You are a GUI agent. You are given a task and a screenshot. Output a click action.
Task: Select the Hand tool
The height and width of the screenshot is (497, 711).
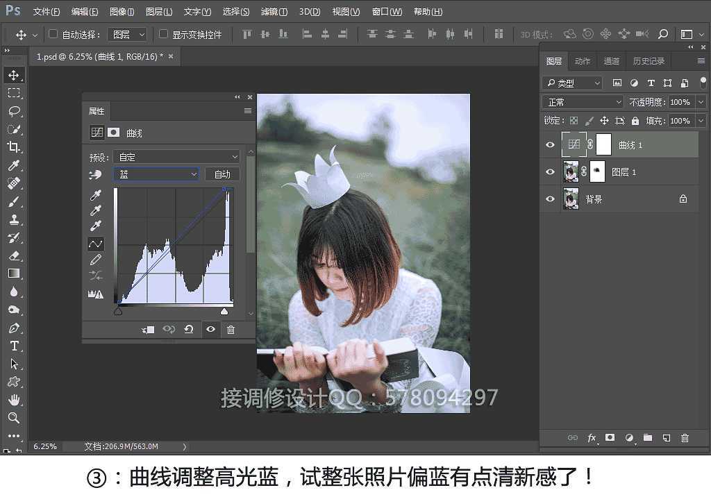[x=14, y=399]
